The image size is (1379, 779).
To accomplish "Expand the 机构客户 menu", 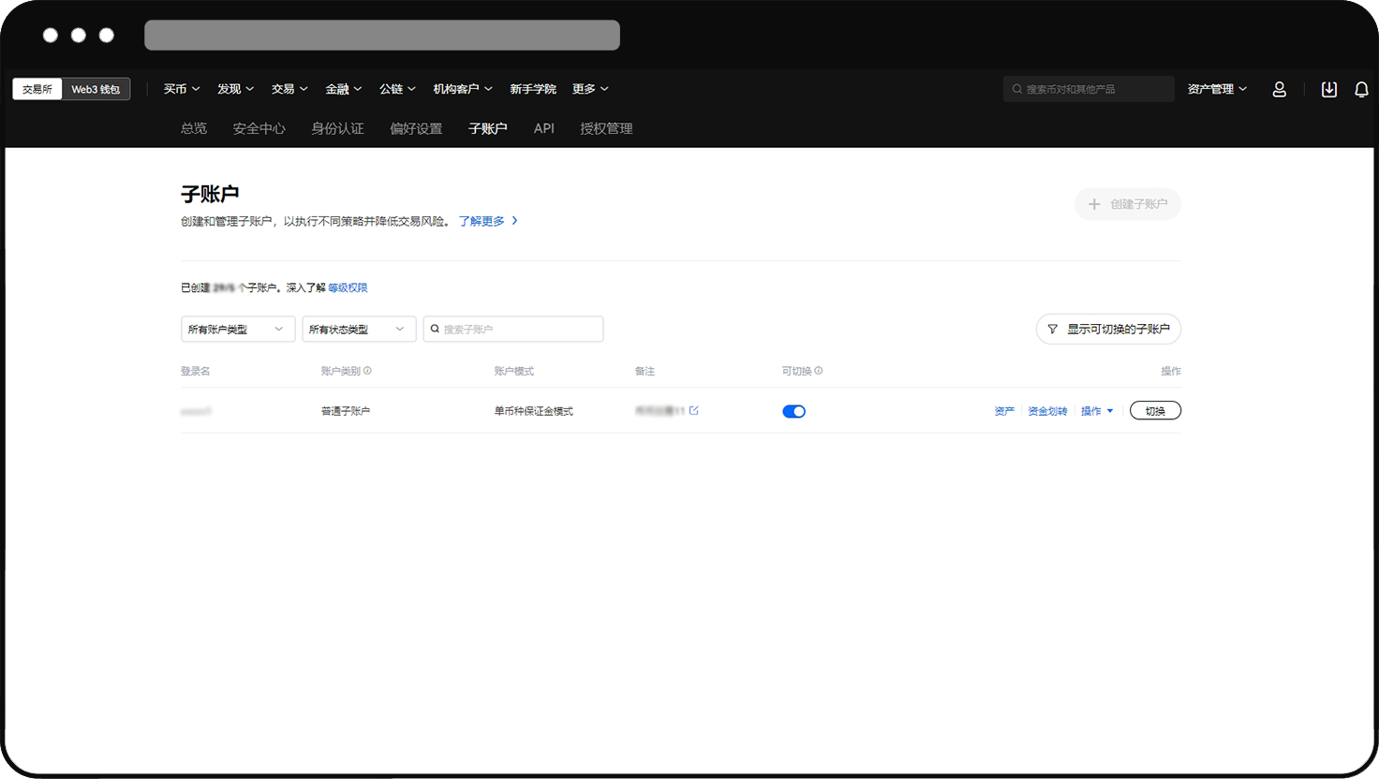I will tap(463, 89).
